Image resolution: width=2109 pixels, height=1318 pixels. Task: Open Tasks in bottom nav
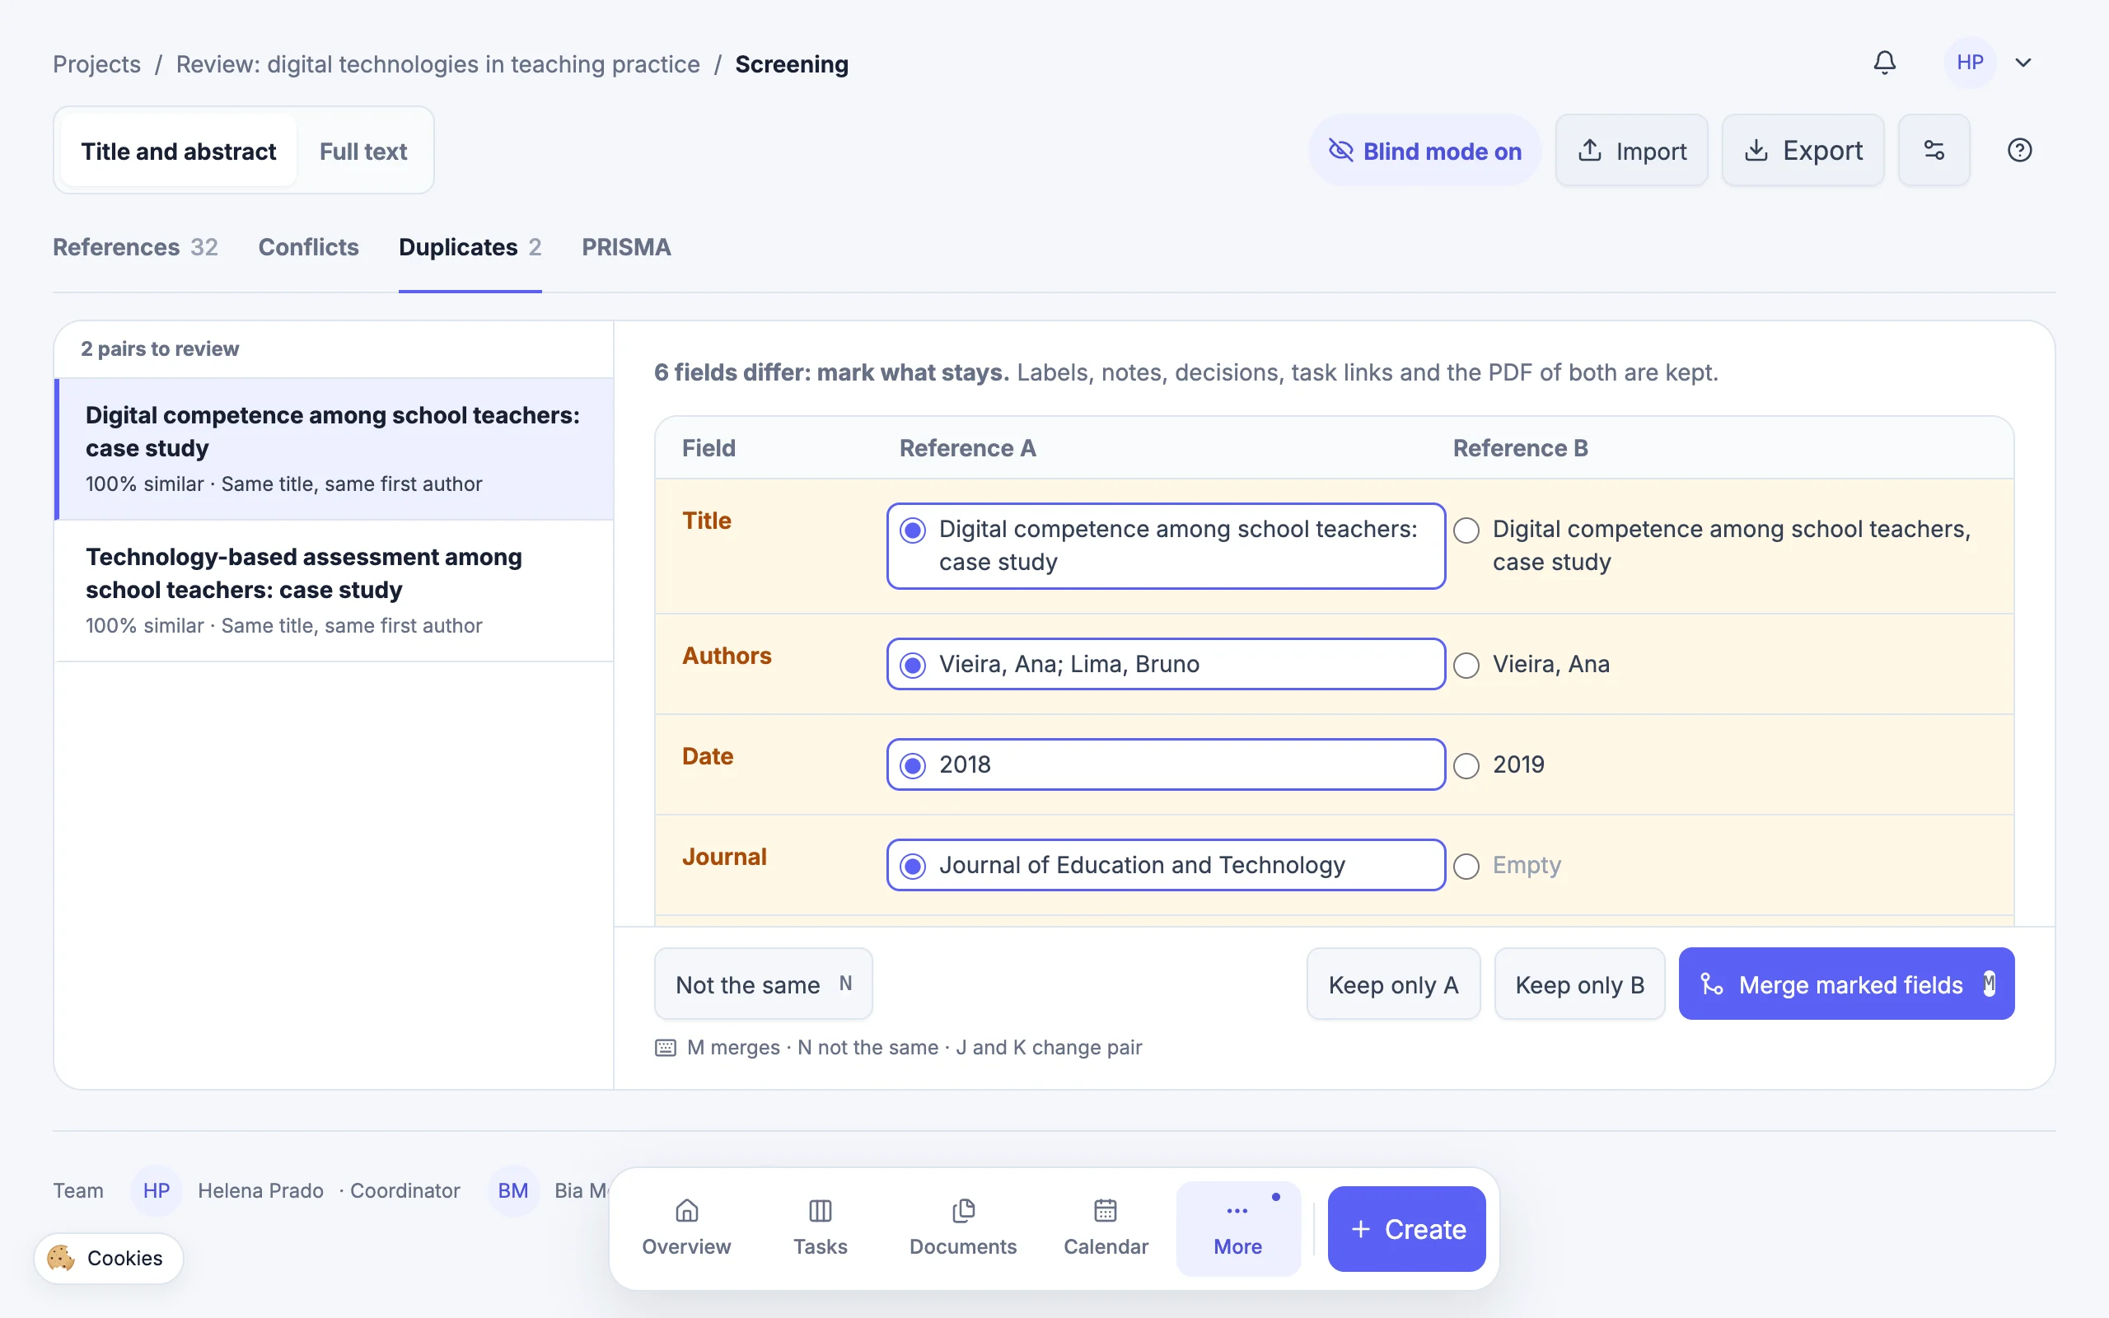820,1228
